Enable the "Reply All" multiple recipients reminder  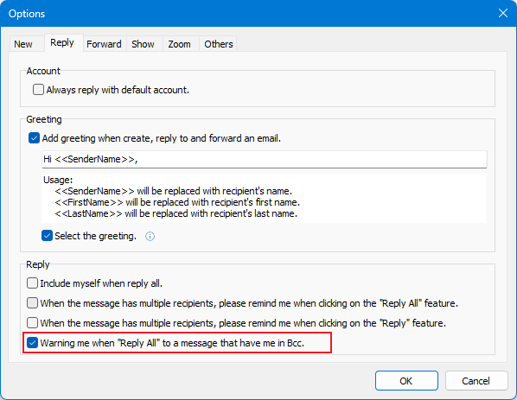pos(32,302)
